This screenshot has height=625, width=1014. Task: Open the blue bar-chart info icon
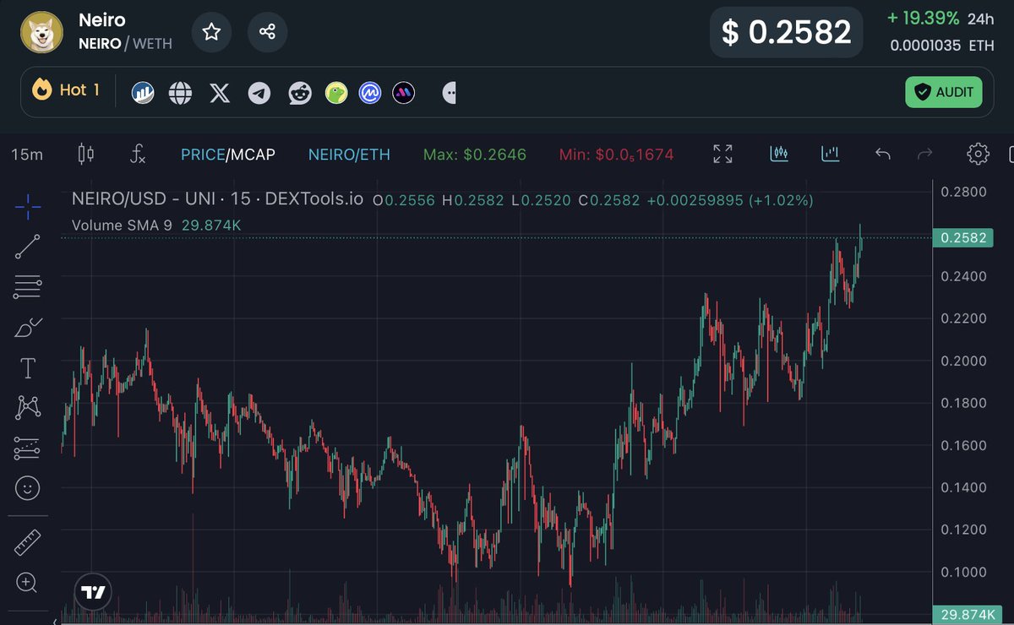point(143,92)
